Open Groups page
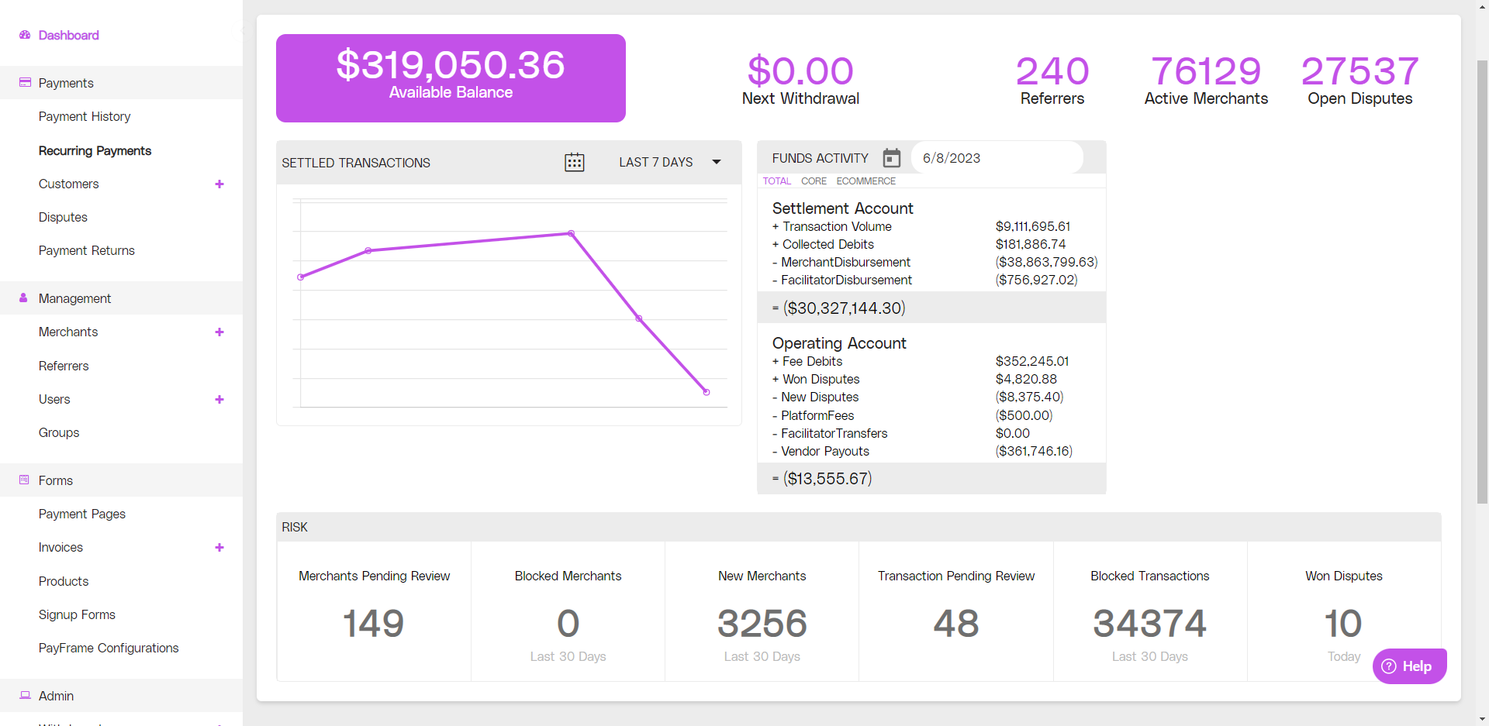1489x726 pixels. (x=59, y=432)
